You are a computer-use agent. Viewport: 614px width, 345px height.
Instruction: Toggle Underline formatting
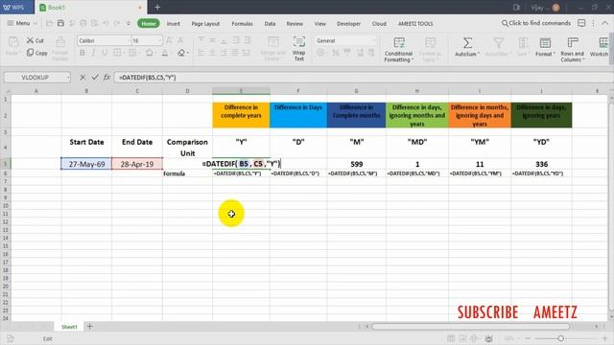tap(105, 53)
